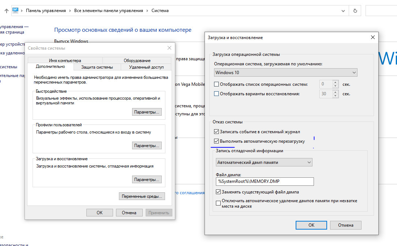Click the Up arrow navigation icon

point(7,11)
